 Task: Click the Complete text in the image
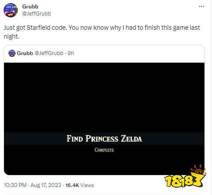pos(104,150)
